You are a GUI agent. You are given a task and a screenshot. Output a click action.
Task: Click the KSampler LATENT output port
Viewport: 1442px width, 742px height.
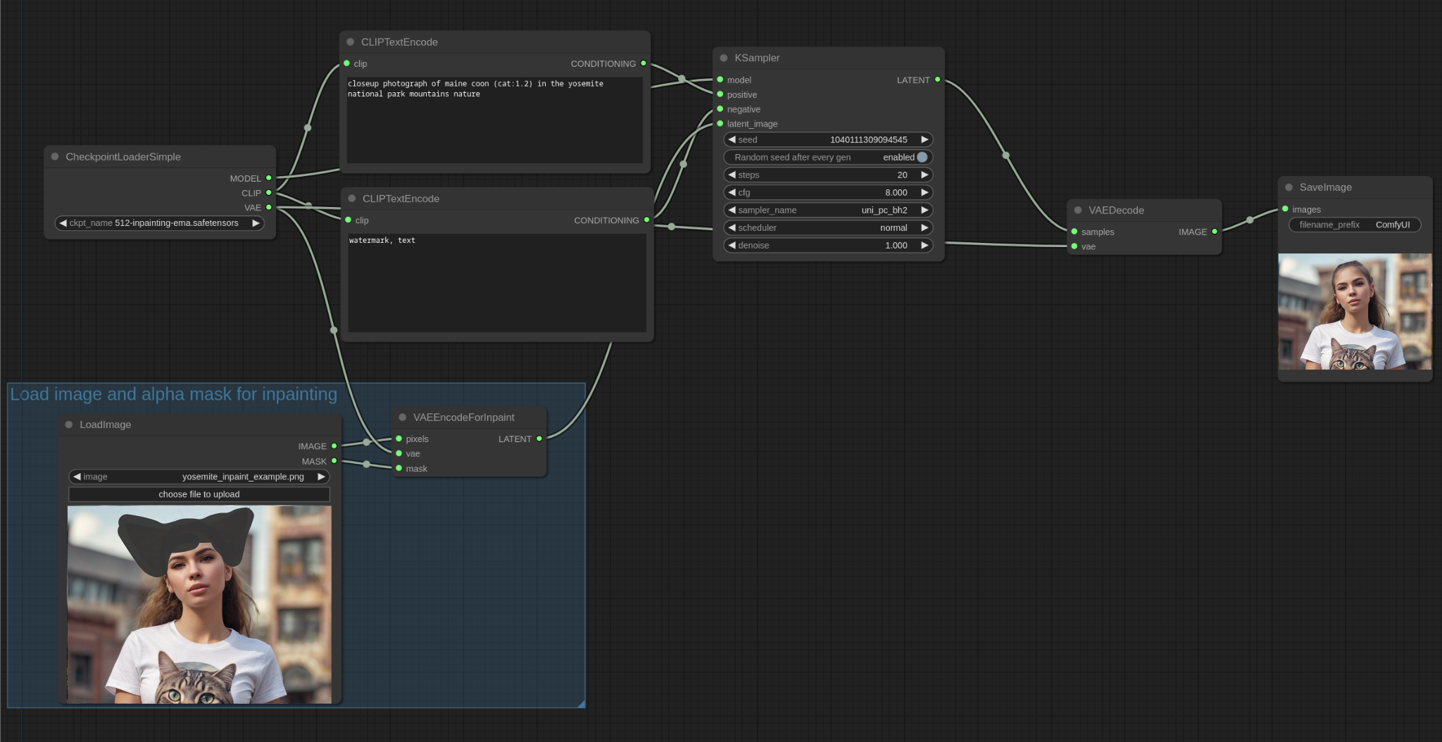[x=937, y=80]
